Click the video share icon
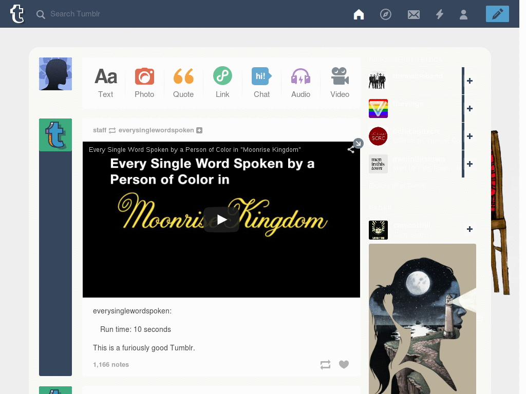Screen dimensions: 526x394 (351, 150)
